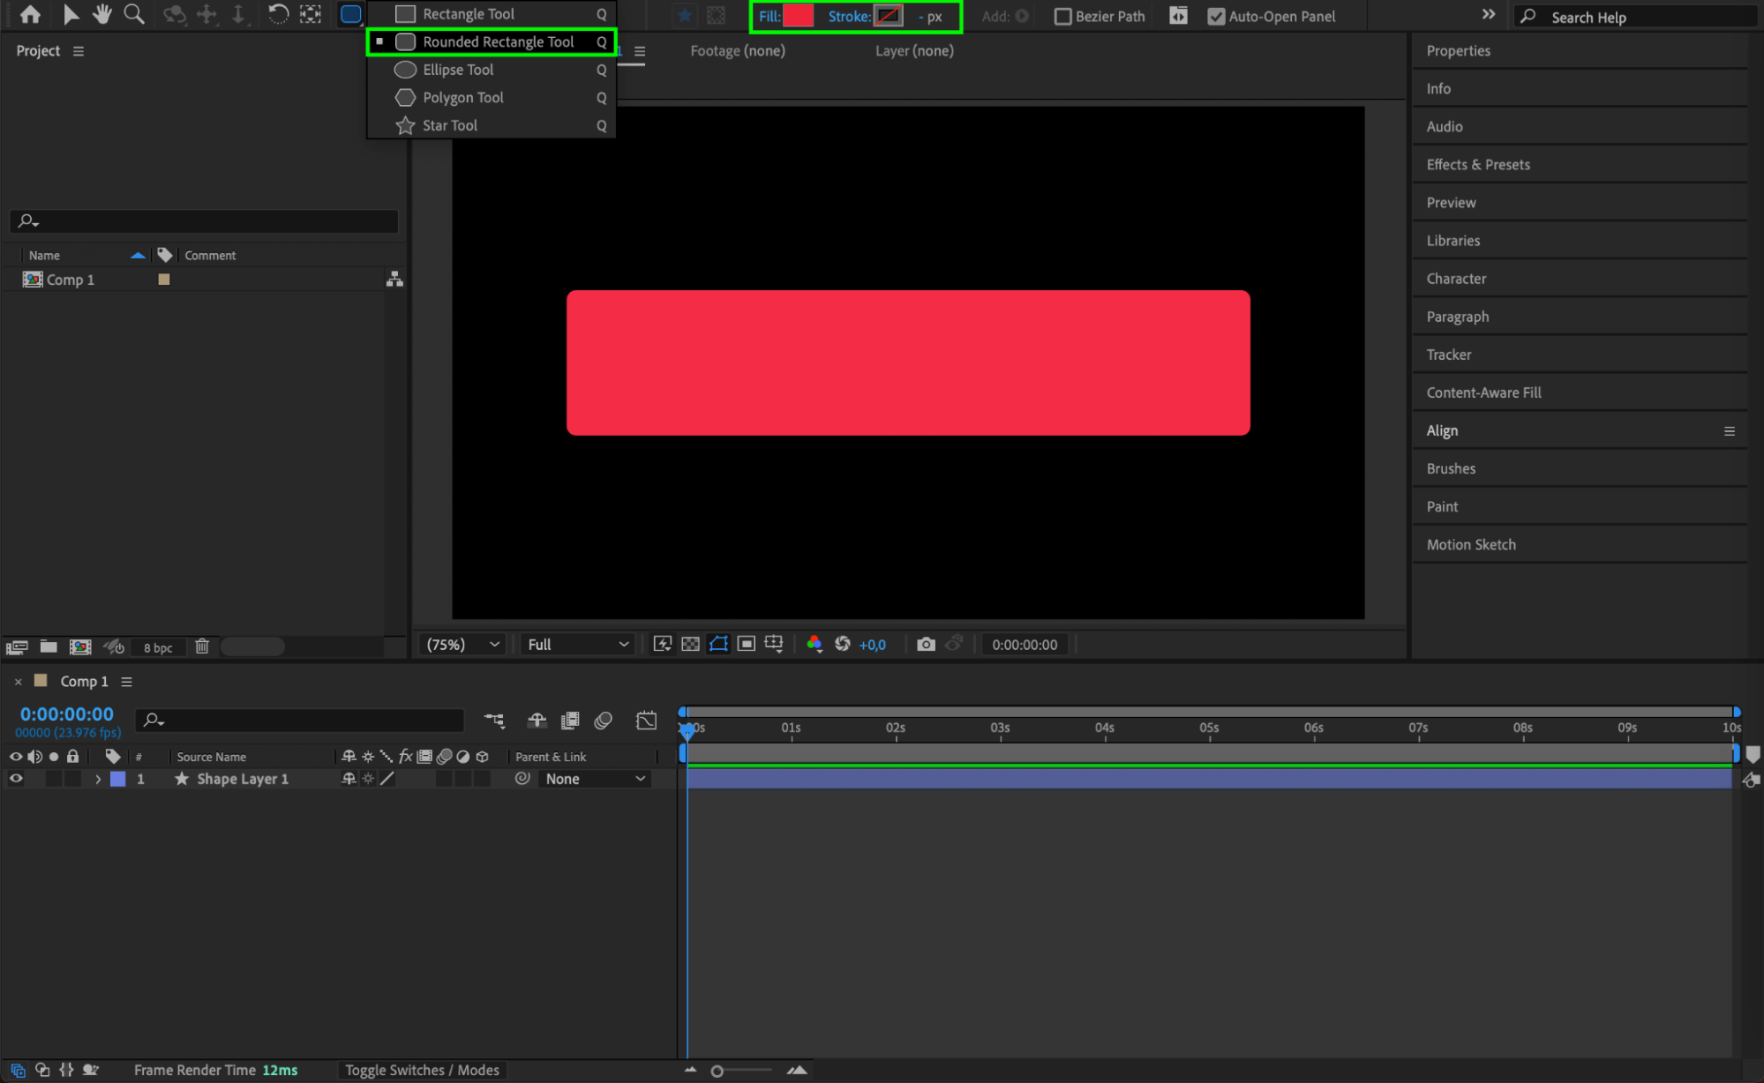Select the Hand tool in toolbar
This screenshot has width=1764, height=1083.
click(x=102, y=14)
